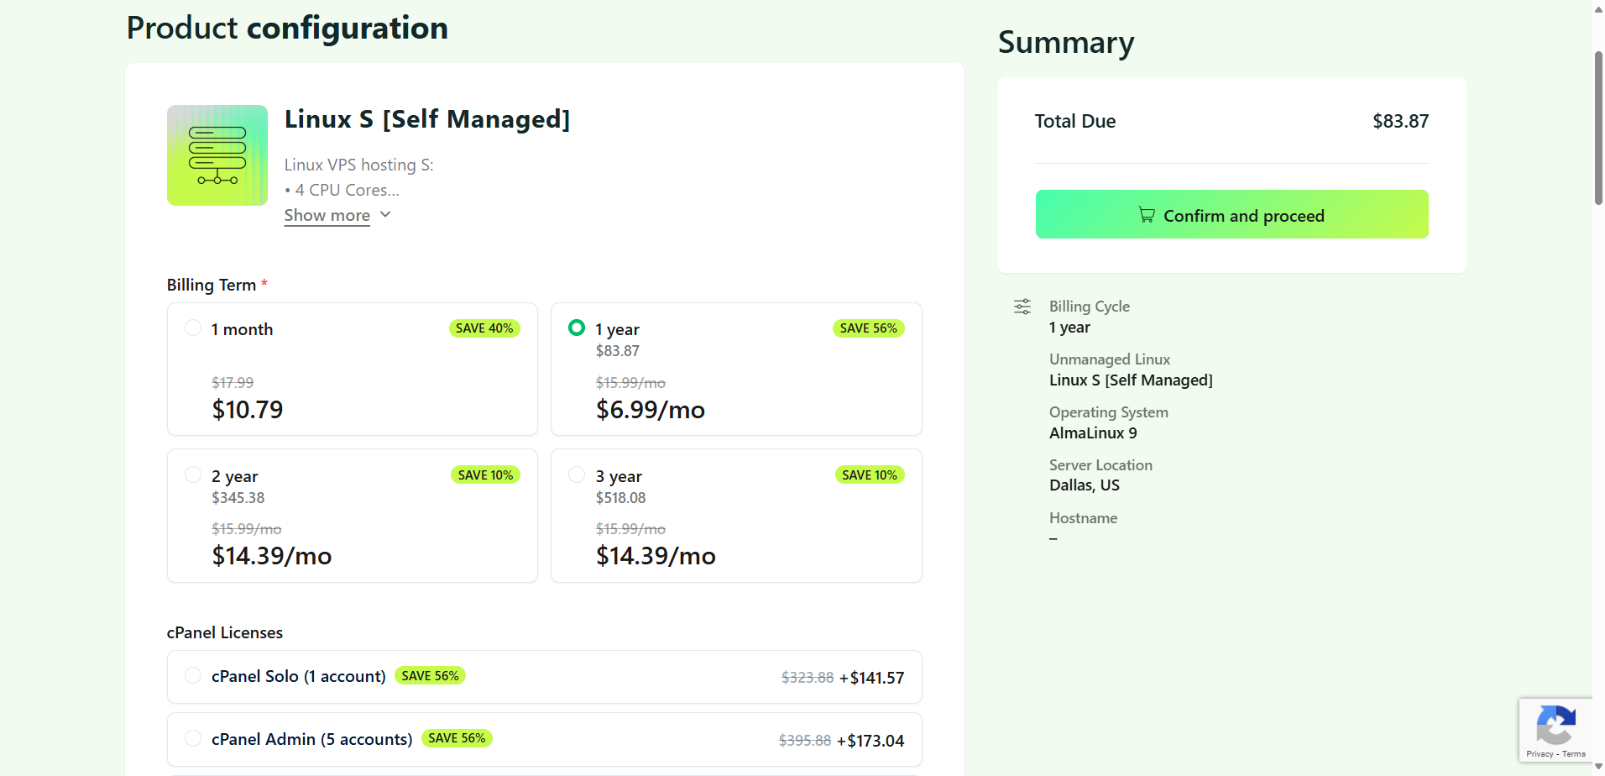Click the $518.08 total for 3 year
Screen dimensions: 1605x776
pos(621,498)
